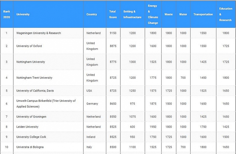The height and width of the screenshot is (154, 236).
Task: Click Waste value 1500 in Germany's row
Action: (x=169, y=104)
